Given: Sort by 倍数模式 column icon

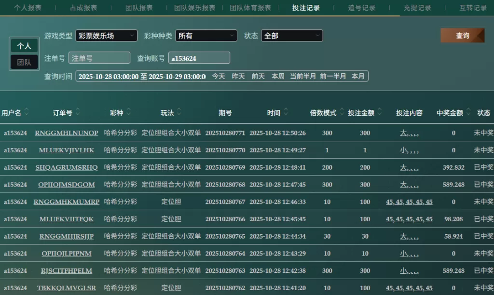Looking at the screenshot, I should [x=342, y=112].
